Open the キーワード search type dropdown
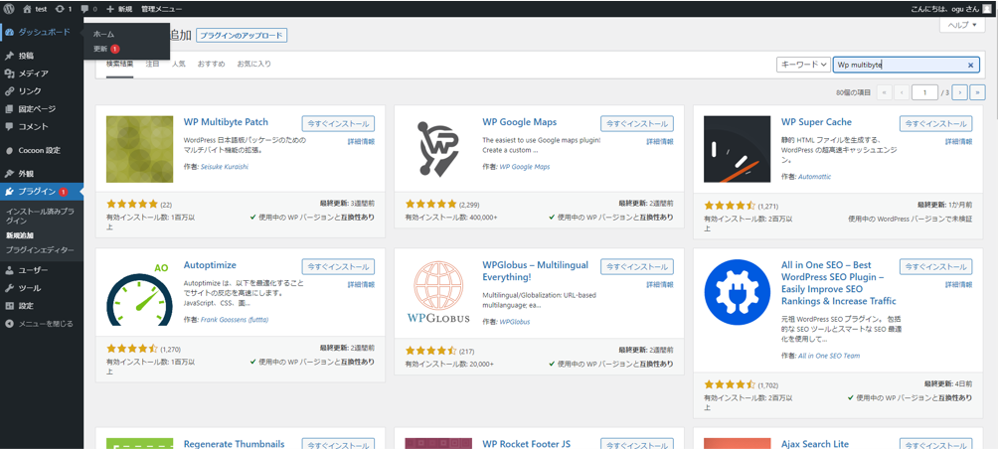 803,65
